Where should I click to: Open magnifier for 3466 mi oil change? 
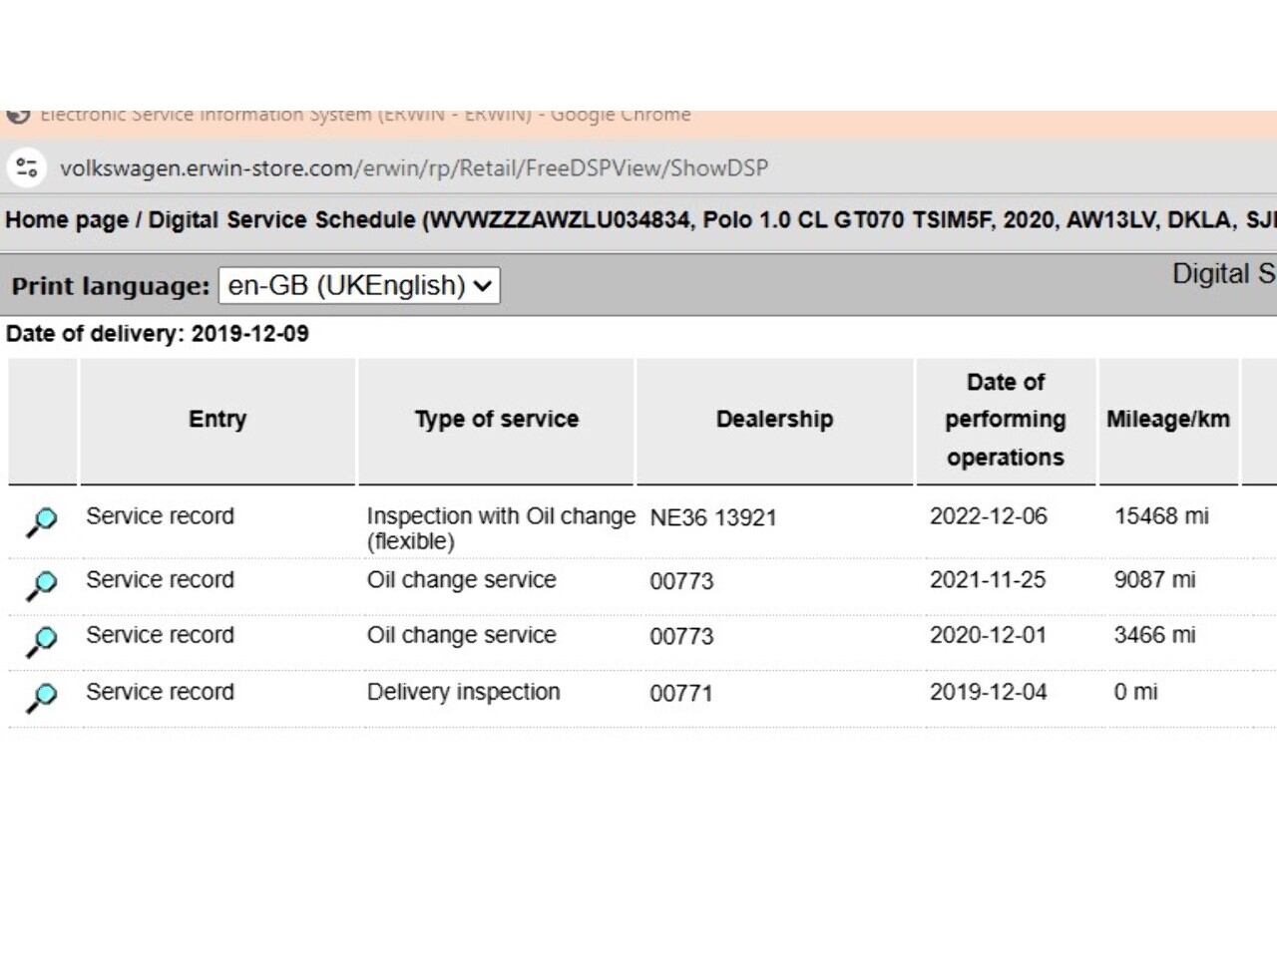(42, 641)
